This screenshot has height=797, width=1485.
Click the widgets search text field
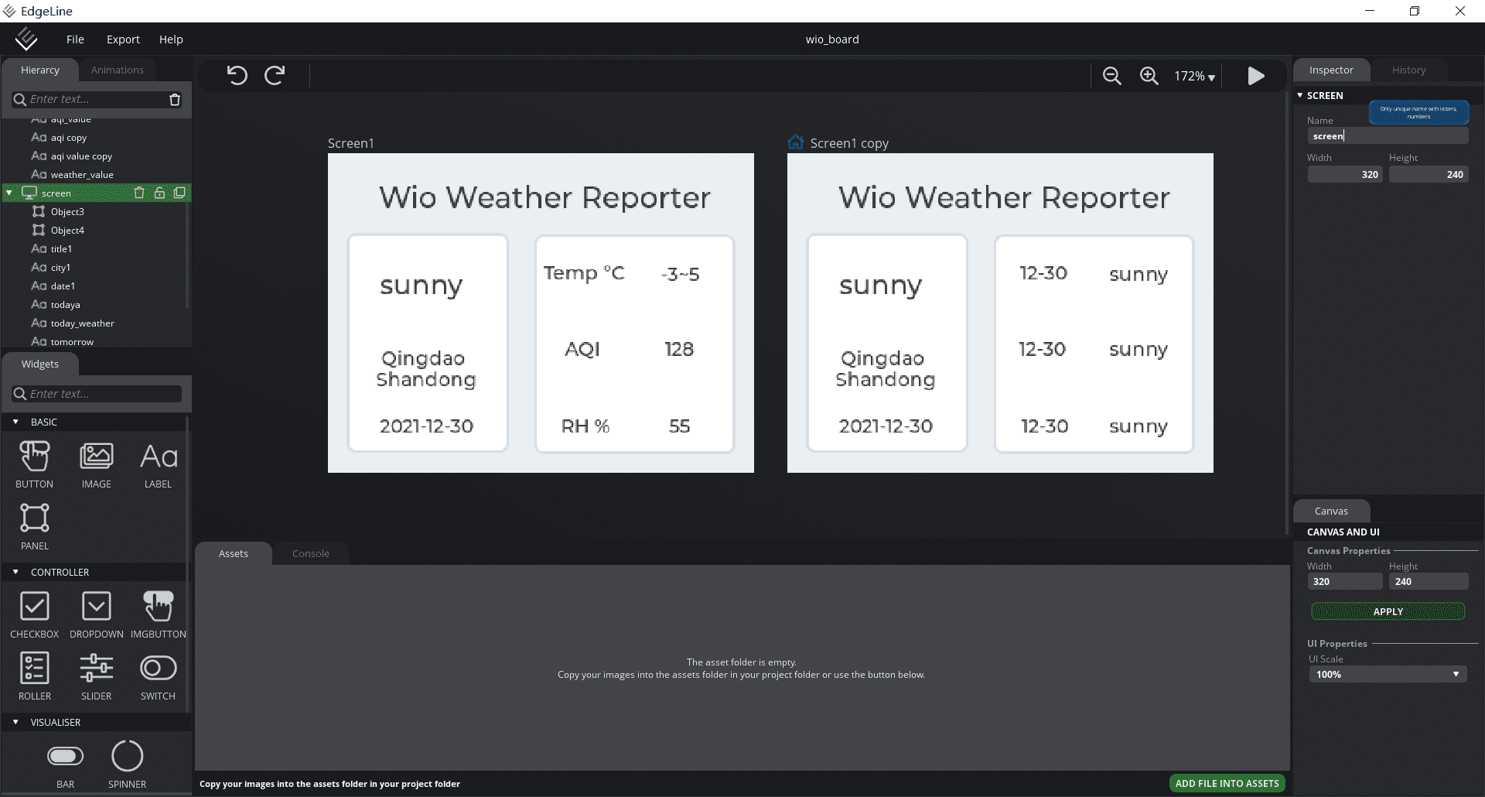97,394
